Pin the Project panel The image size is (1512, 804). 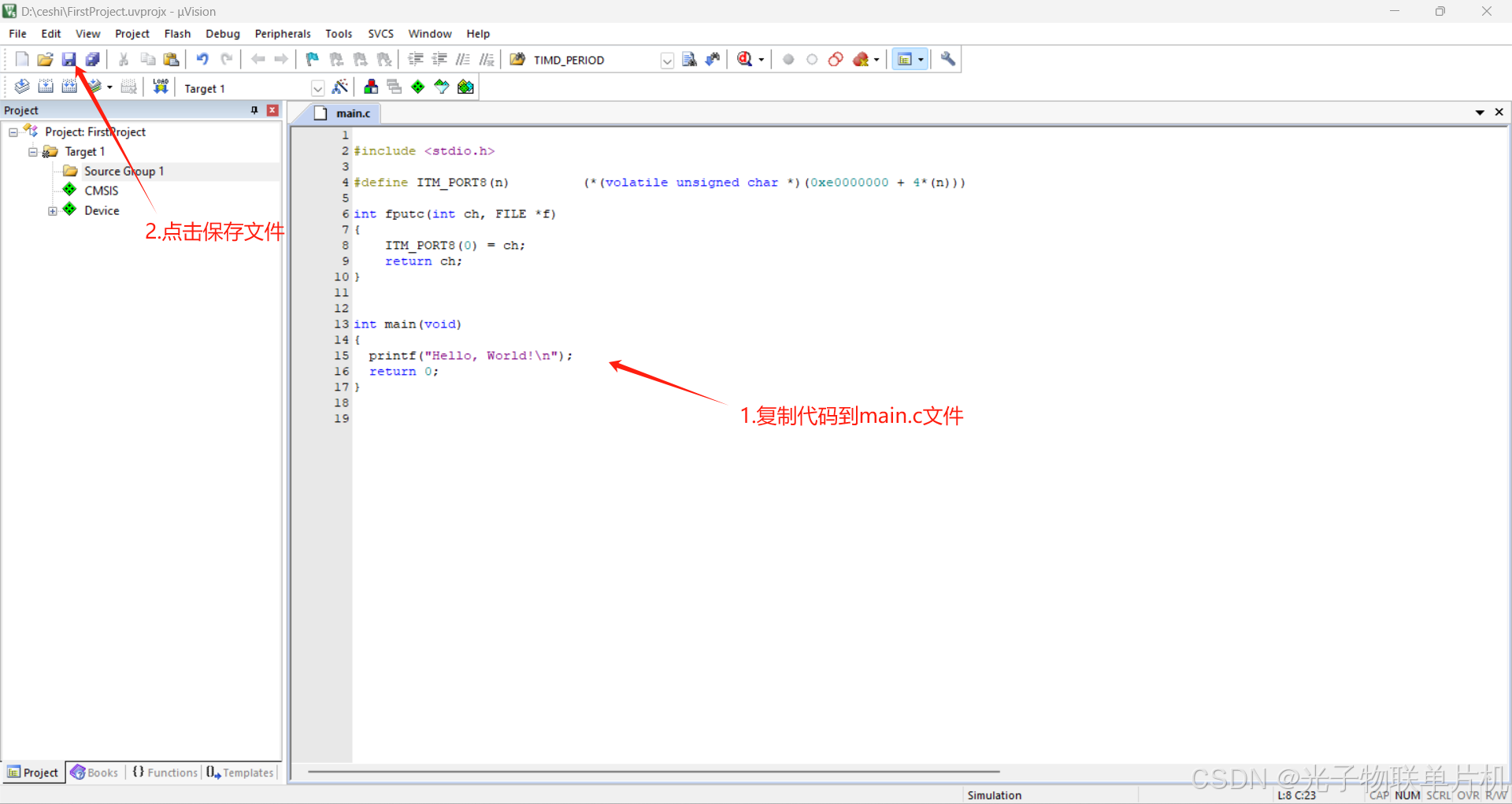click(254, 110)
